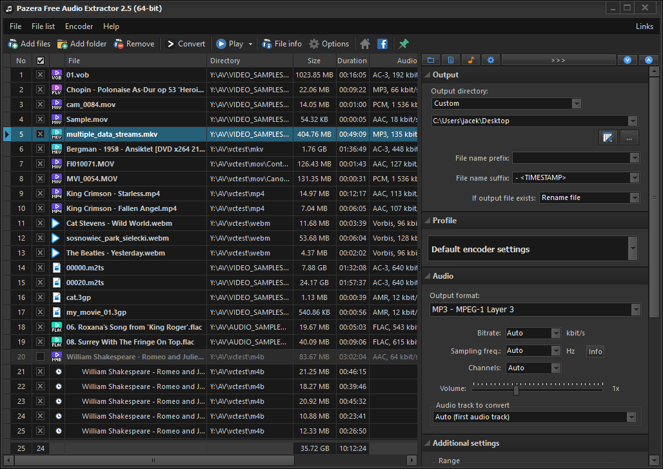The width and height of the screenshot is (663, 469).
Task: Play the selected file
Action: (230, 44)
